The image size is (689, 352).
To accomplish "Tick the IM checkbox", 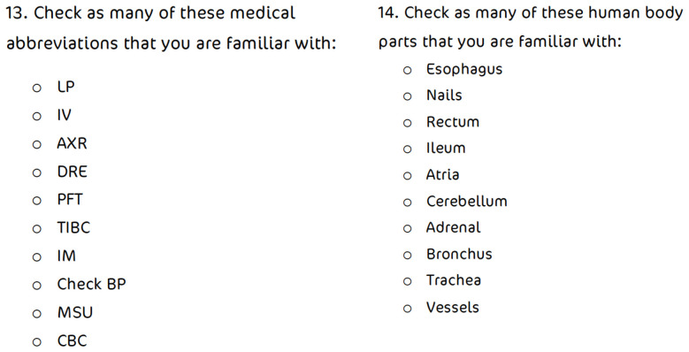I will pos(37,257).
